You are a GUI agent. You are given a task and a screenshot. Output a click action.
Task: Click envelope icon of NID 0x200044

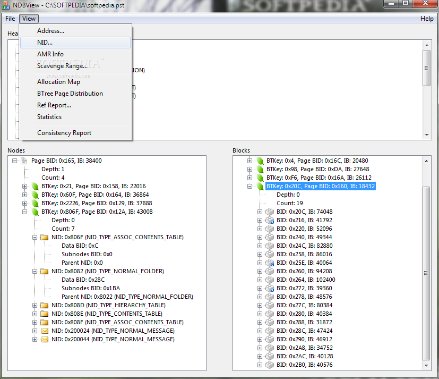point(45,340)
